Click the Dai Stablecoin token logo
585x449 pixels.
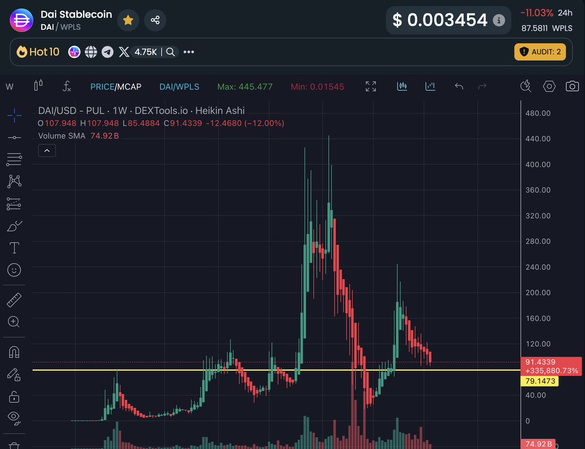pos(22,20)
